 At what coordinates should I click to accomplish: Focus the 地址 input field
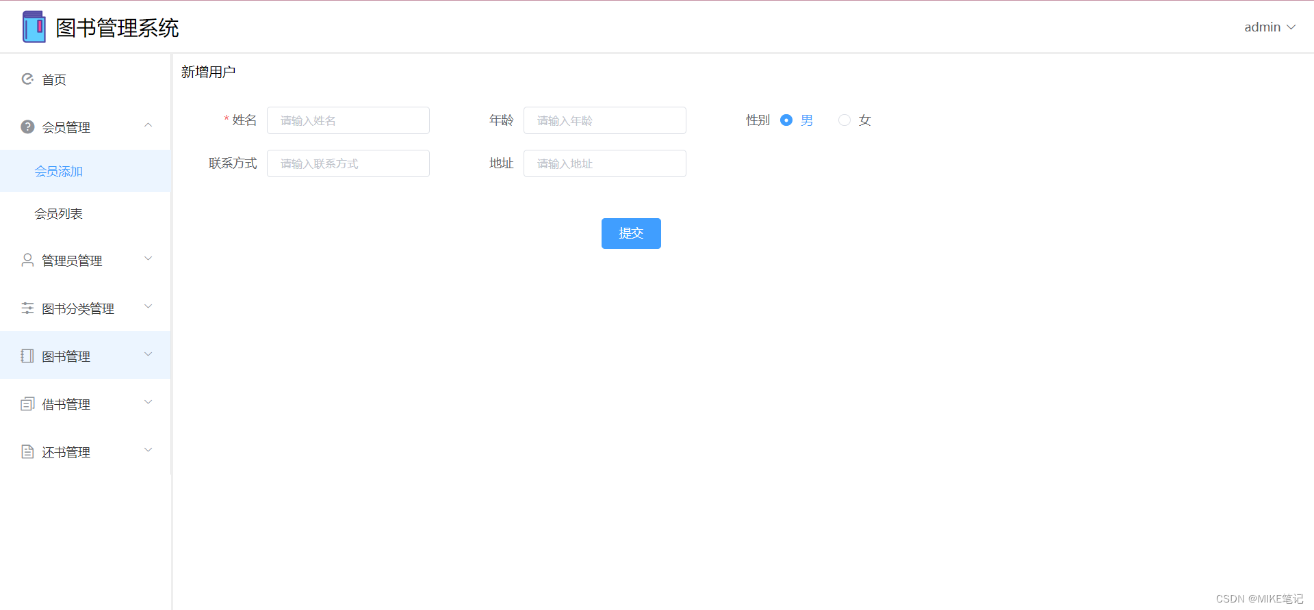[x=605, y=163]
